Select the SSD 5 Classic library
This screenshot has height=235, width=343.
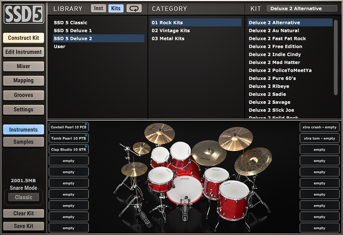click(x=71, y=23)
